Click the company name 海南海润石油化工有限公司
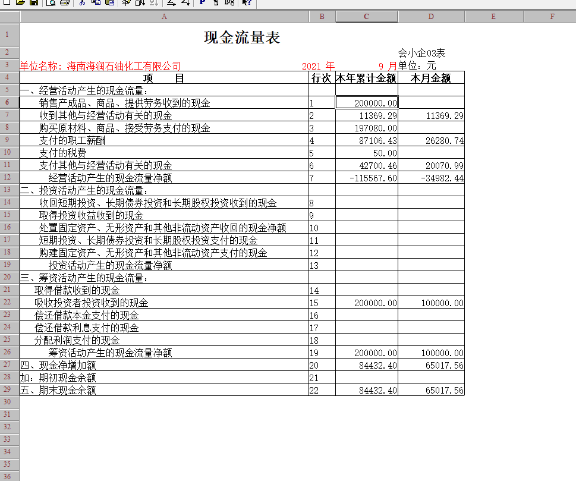This screenshot has width=576, height=481. coord(124,66)
